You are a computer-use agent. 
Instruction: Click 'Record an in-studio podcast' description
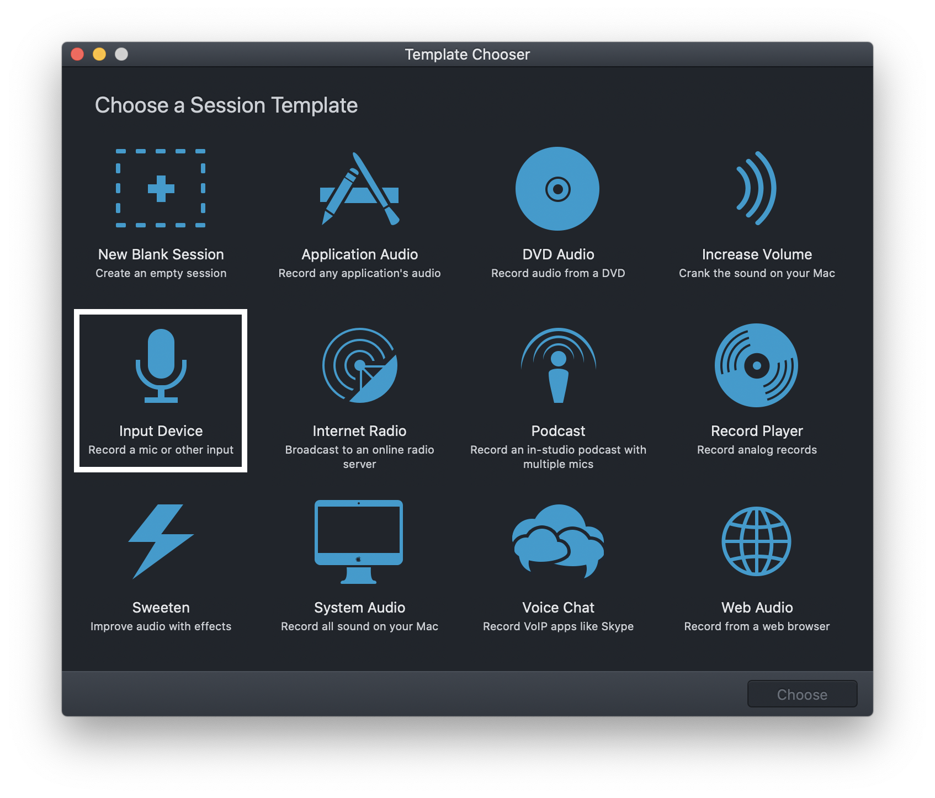click(x=559, y=457)
